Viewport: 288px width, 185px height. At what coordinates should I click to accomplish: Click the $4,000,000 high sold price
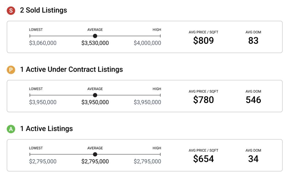(147, 43)
